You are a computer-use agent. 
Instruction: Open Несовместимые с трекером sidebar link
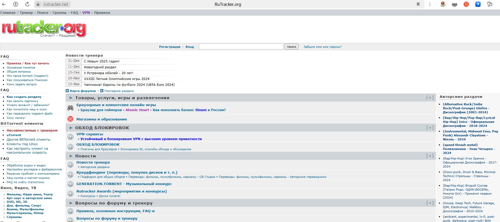[x=32, y=131]
